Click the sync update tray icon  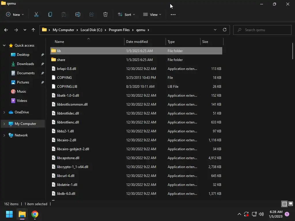click(246, 214)
